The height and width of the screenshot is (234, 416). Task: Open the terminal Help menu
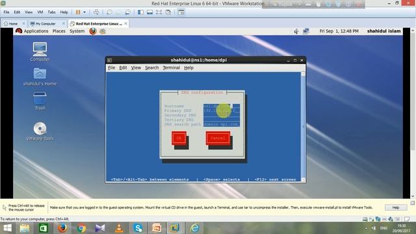[x=188, y=68]
